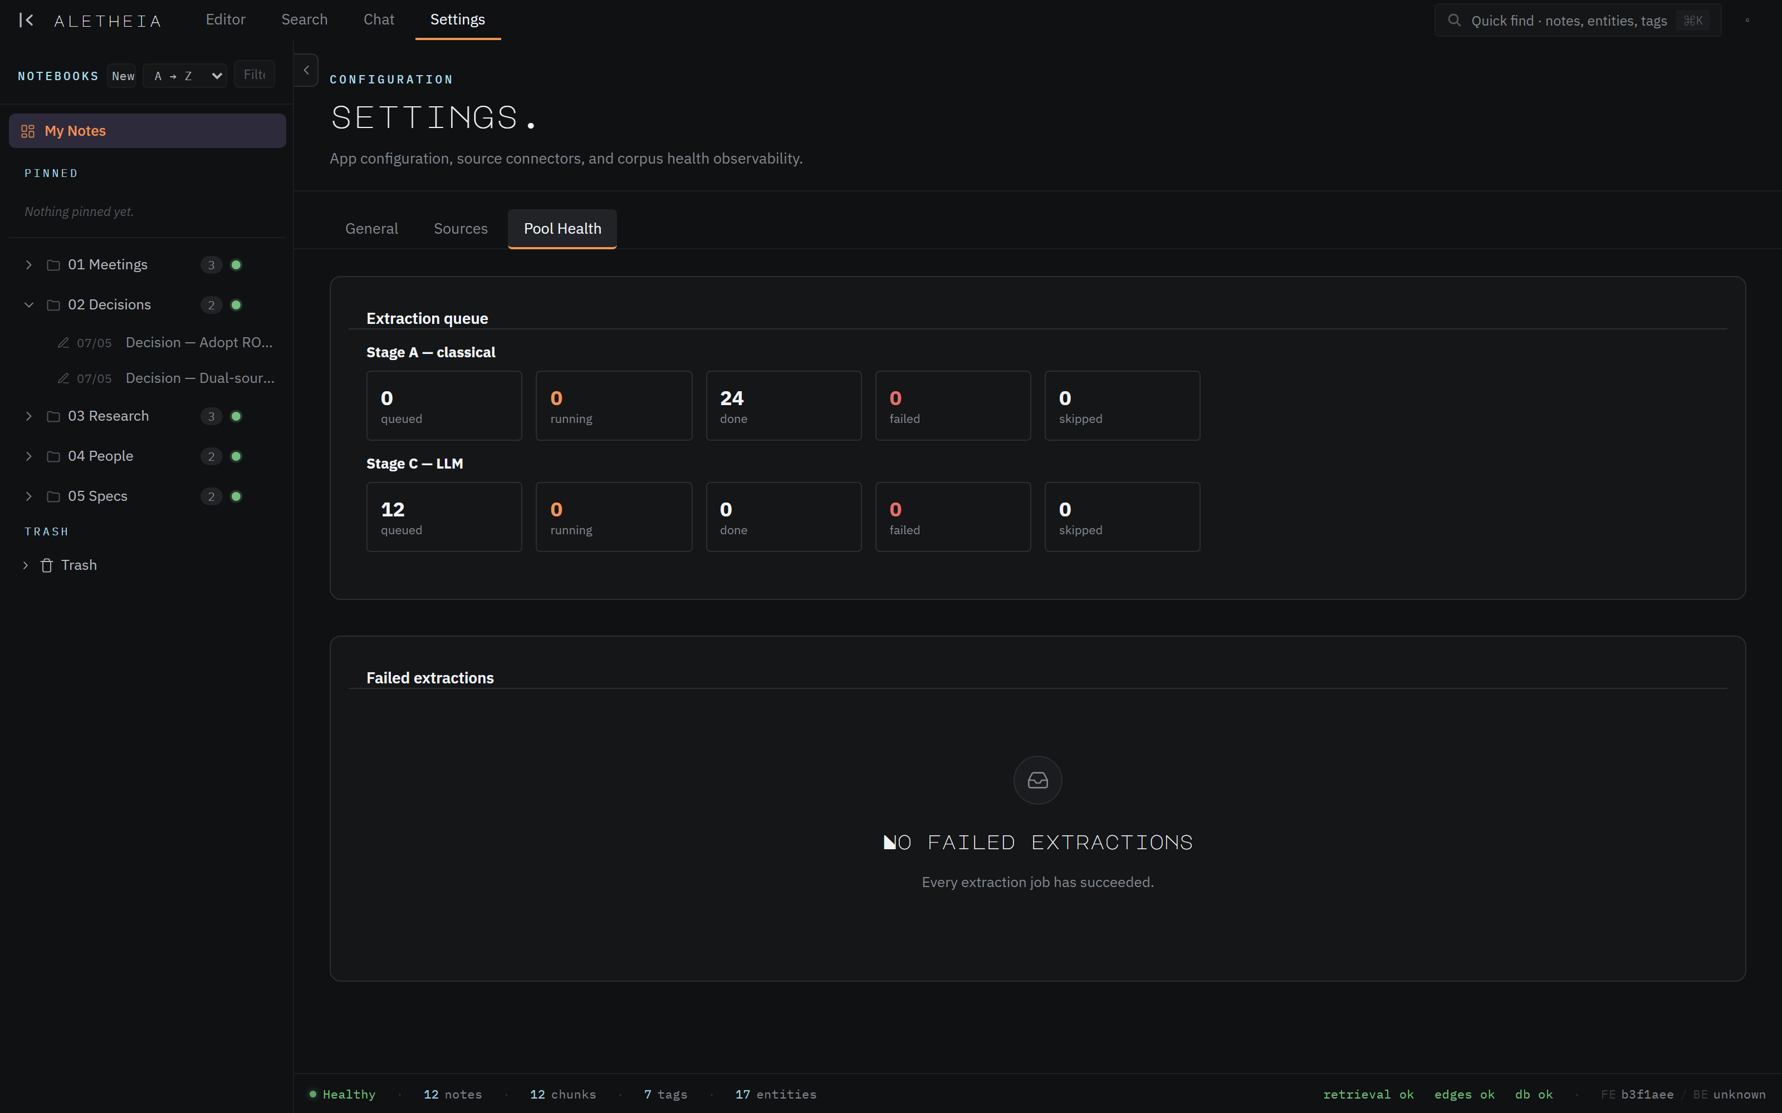The image size is (1782, 1113).
Task: Click the 05 Specs folder icon
Action: 53,496
